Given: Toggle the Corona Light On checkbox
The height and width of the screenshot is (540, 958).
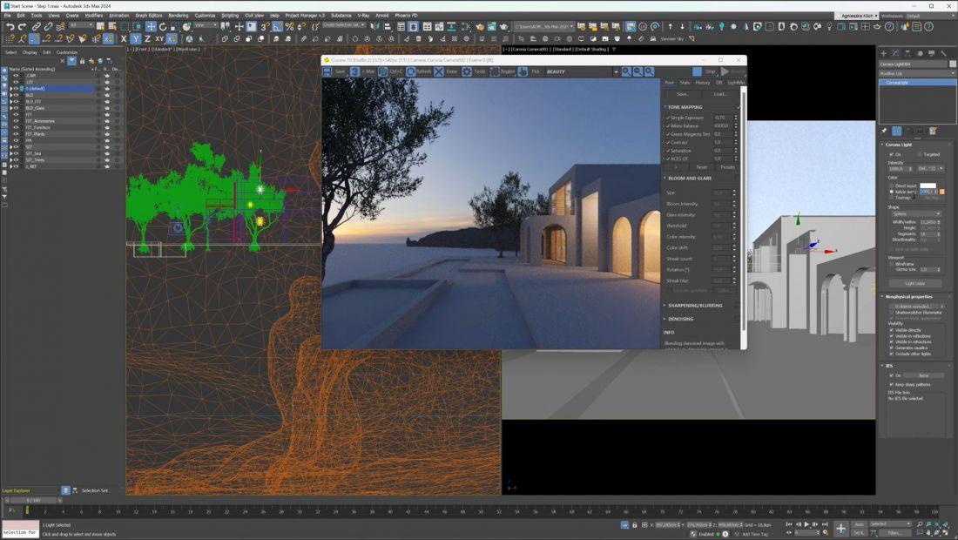Looking at the screenshot, I should click(892, 154).
